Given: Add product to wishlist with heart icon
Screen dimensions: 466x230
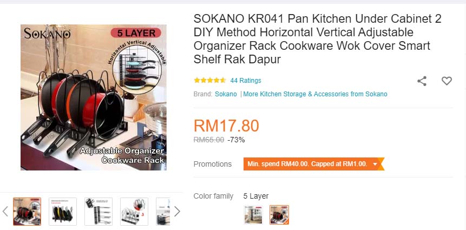Looking at the screenshot, I should click(x=447, y=81).
